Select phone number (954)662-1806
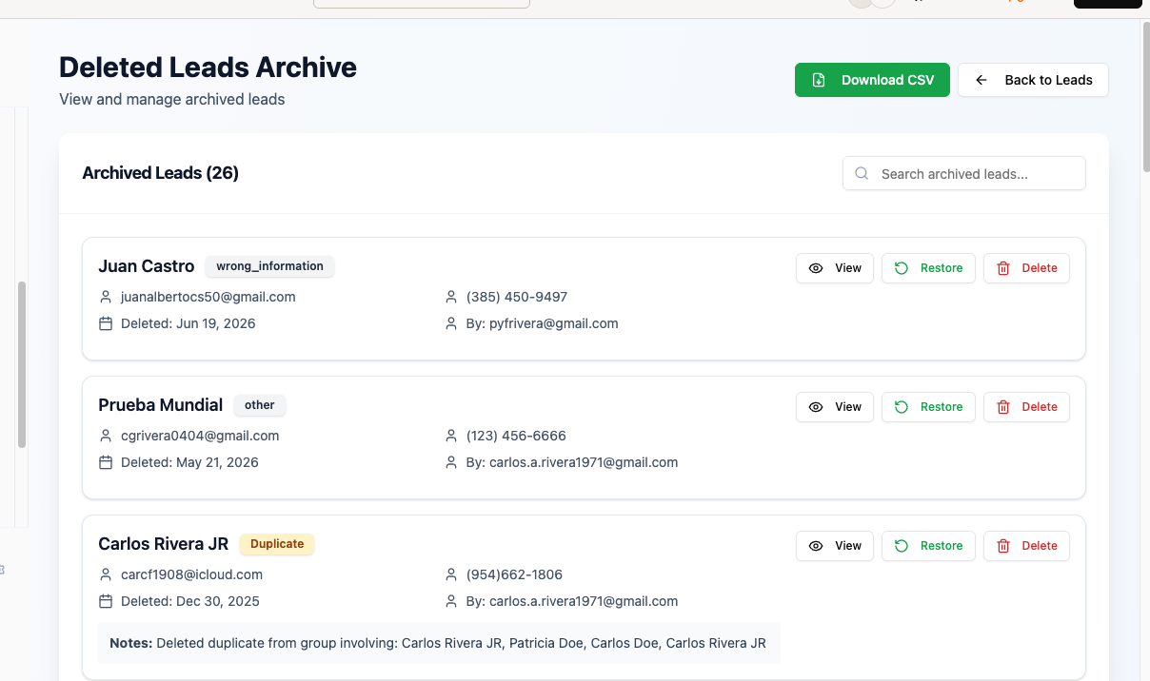Viewport: 1150px width, 681px height. tap(514, 574)
